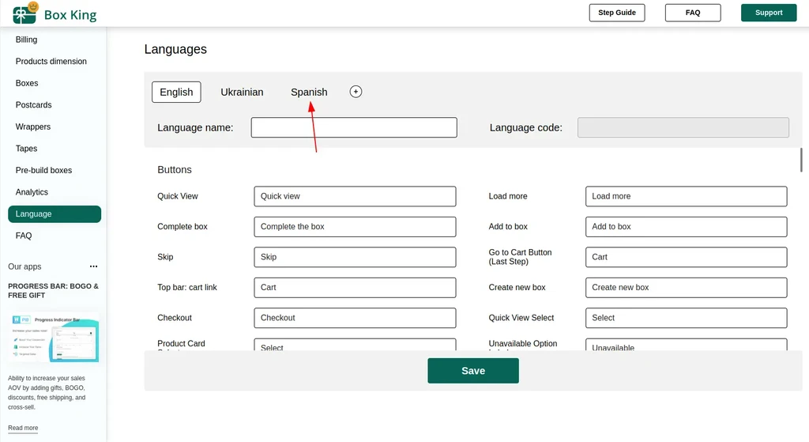
Task: Edit the Skip button text field
Action: pyautogui.click(x=355, y=257)
